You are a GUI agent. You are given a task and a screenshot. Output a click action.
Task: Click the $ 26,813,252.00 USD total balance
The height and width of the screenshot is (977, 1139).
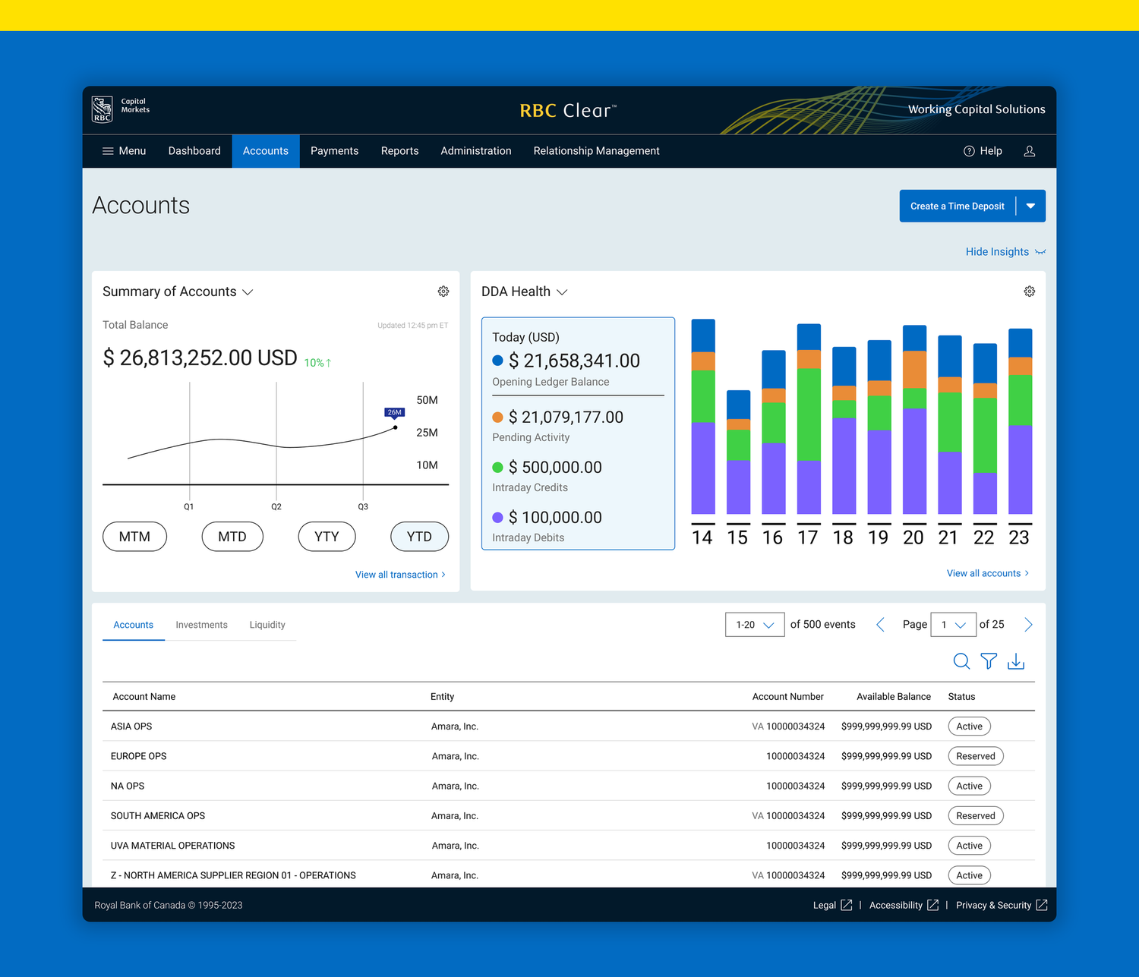[x=200, y=358]
